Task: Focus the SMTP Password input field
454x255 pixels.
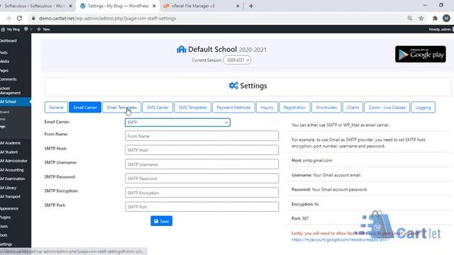Action: point(201,178)
